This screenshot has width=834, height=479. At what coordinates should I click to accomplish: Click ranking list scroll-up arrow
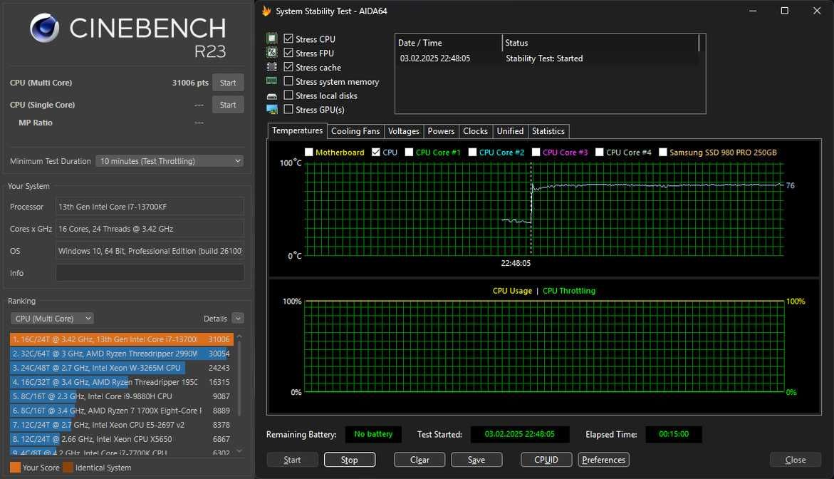click(x=239, y=336)
